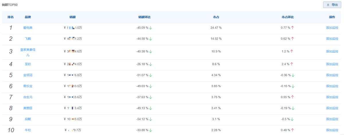Click 添加监控 for 爱他美 row

tap(332, 28)
